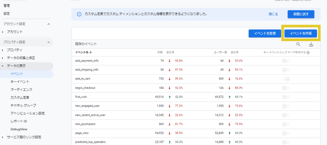The width and height of the screenshot is (327, 145).
Task: Open アトリビューション設定 in the sidebar
Action: click(28, 113)
